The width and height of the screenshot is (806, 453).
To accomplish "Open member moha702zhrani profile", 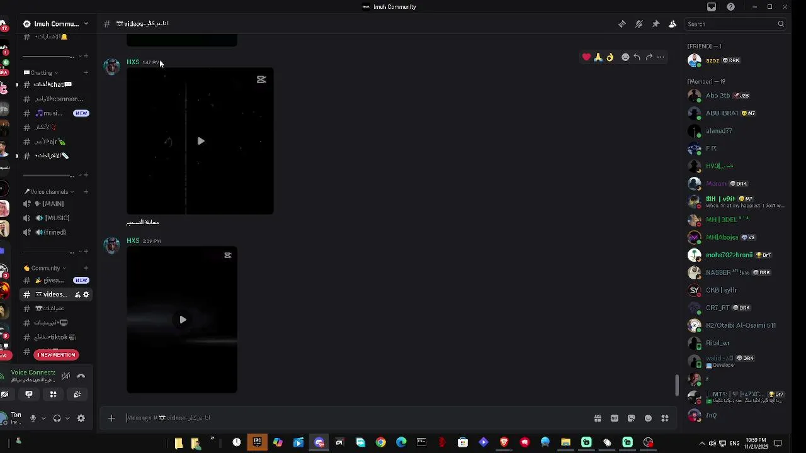I will pos(735,255).
